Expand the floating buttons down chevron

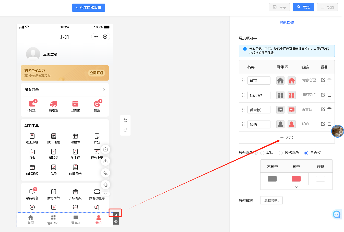[105, 194]
